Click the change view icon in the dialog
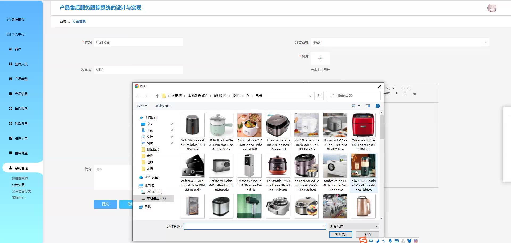The image size is (511, 243). [353, 106]
